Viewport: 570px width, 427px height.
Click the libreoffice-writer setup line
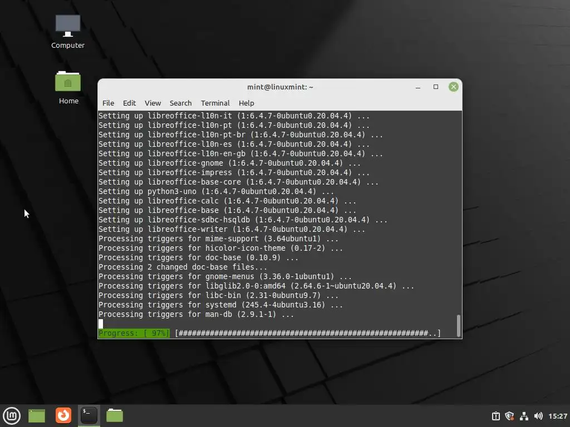[x=232, y=229]
